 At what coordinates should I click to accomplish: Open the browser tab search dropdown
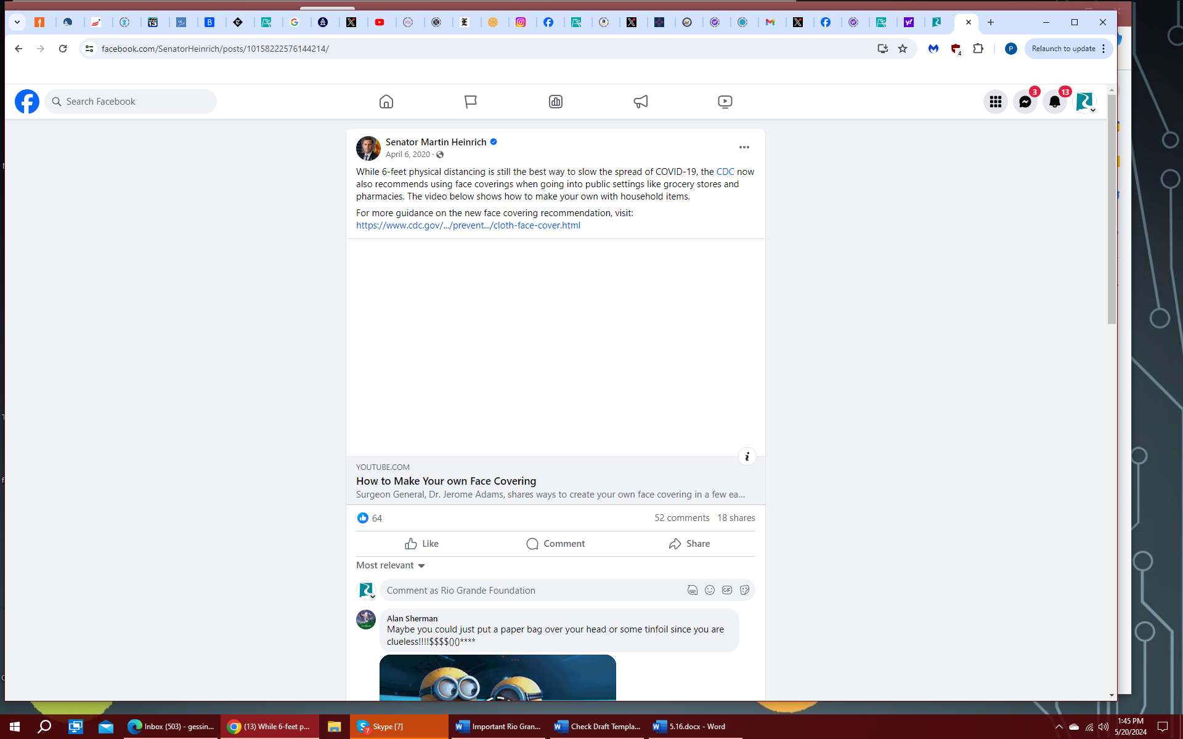[17, 22]
